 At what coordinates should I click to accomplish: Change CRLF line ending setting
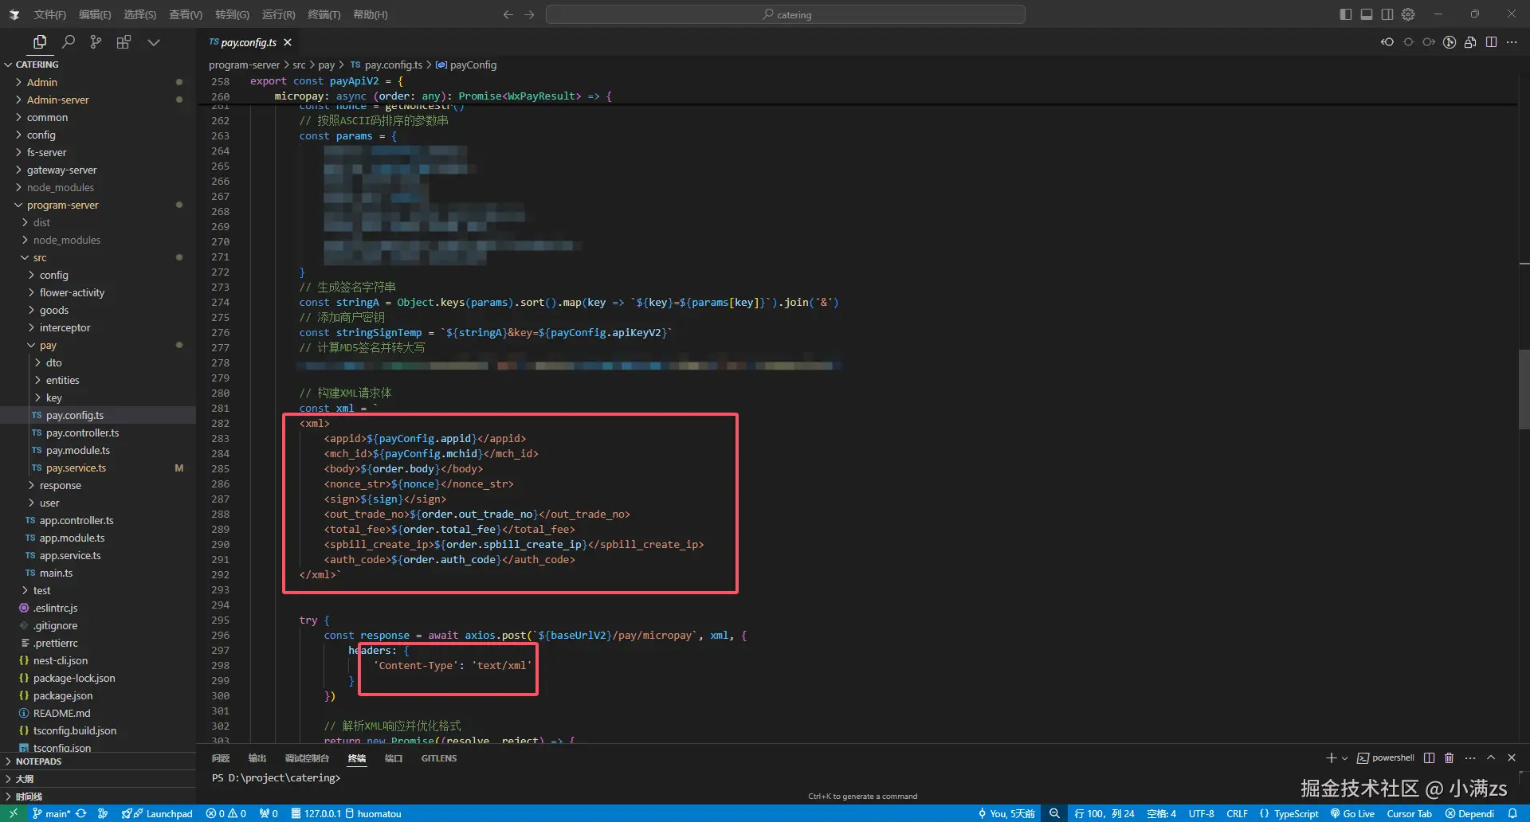tap(1237, 813)
